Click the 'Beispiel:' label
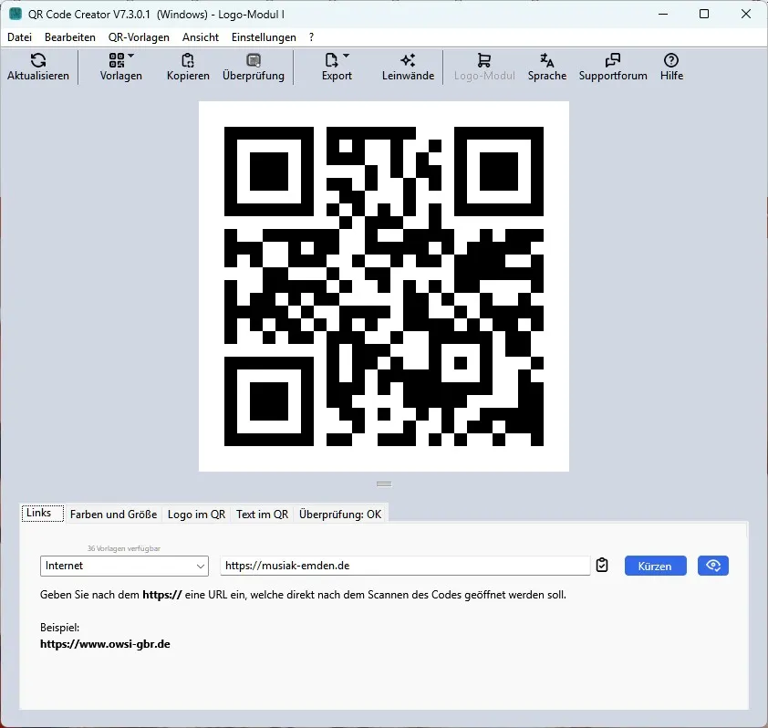The height and width of the screenshot is (728, 768). [x=60, y=628]
